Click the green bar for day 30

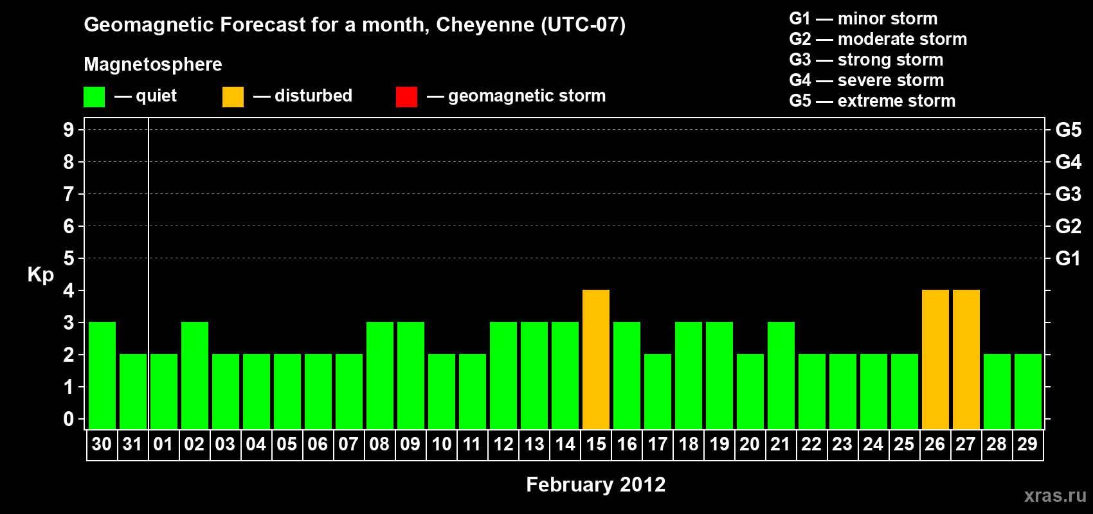tap(102, 375)
